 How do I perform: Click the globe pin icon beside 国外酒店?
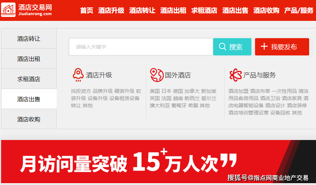tap(157, 75)
